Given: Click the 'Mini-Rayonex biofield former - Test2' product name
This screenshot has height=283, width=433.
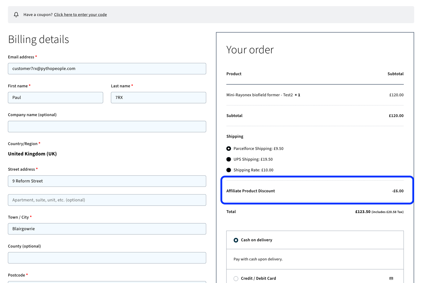Looking at the screenshot, I should [x=260, y=95].
